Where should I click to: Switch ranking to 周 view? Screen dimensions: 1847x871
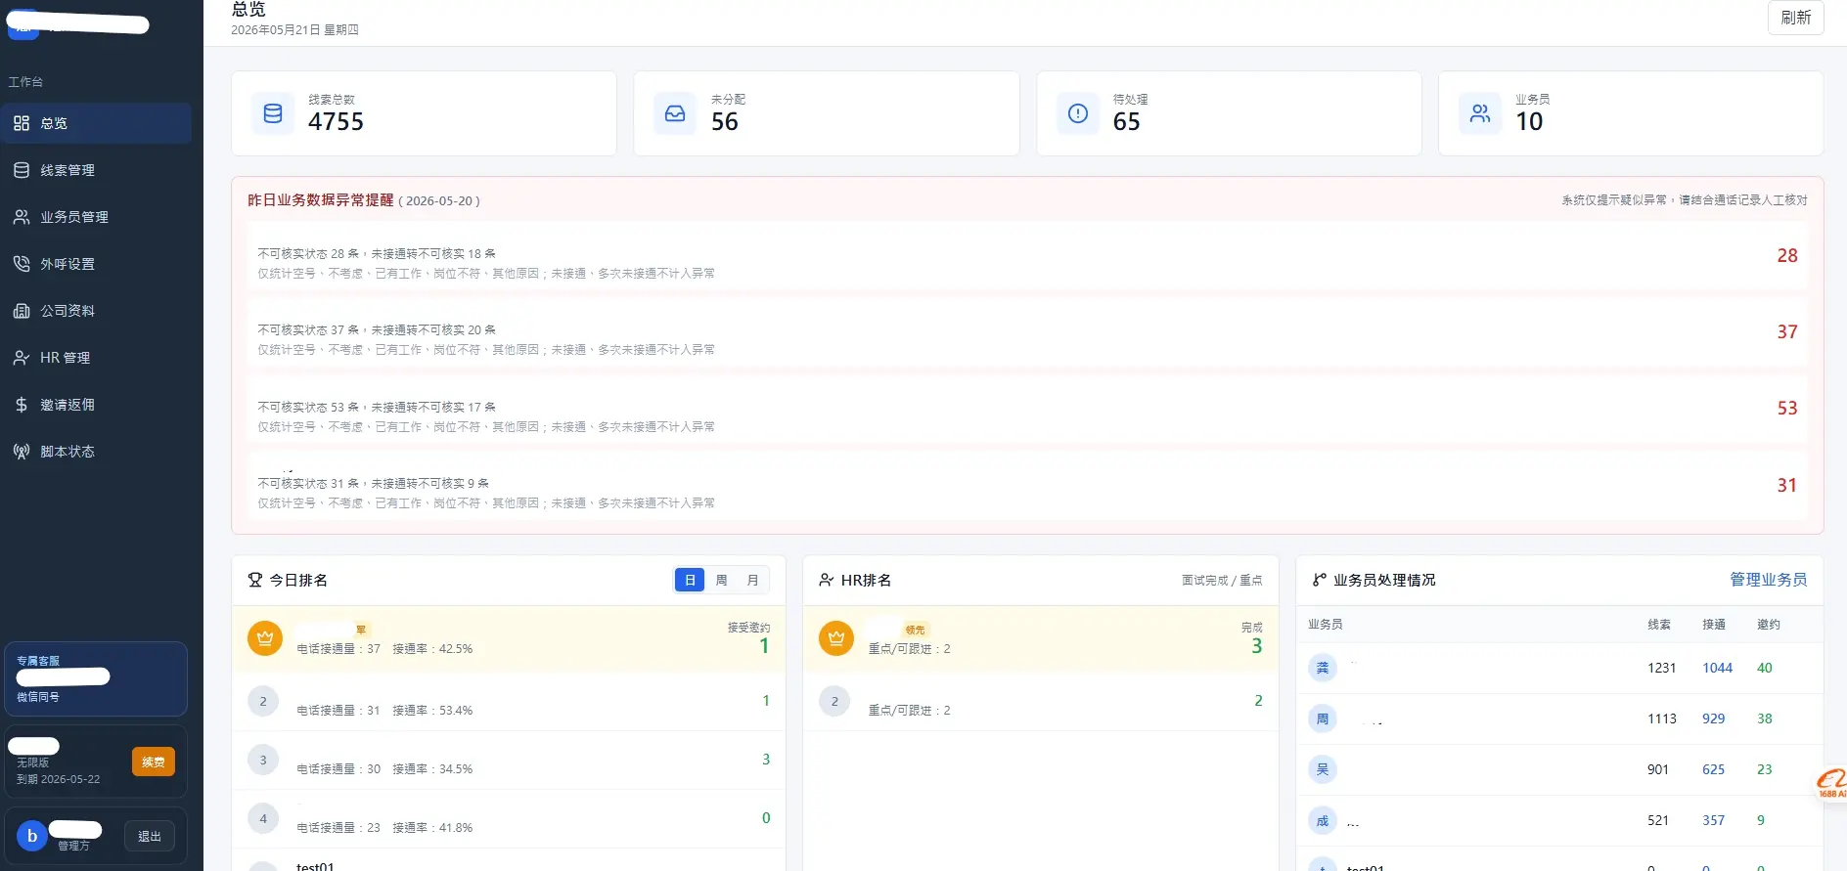click(721, 581)
